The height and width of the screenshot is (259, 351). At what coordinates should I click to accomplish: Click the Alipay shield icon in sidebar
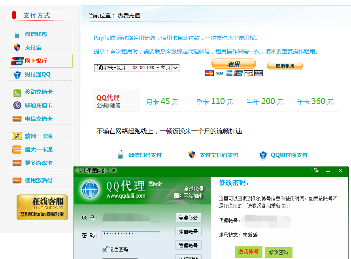(17, 47)
